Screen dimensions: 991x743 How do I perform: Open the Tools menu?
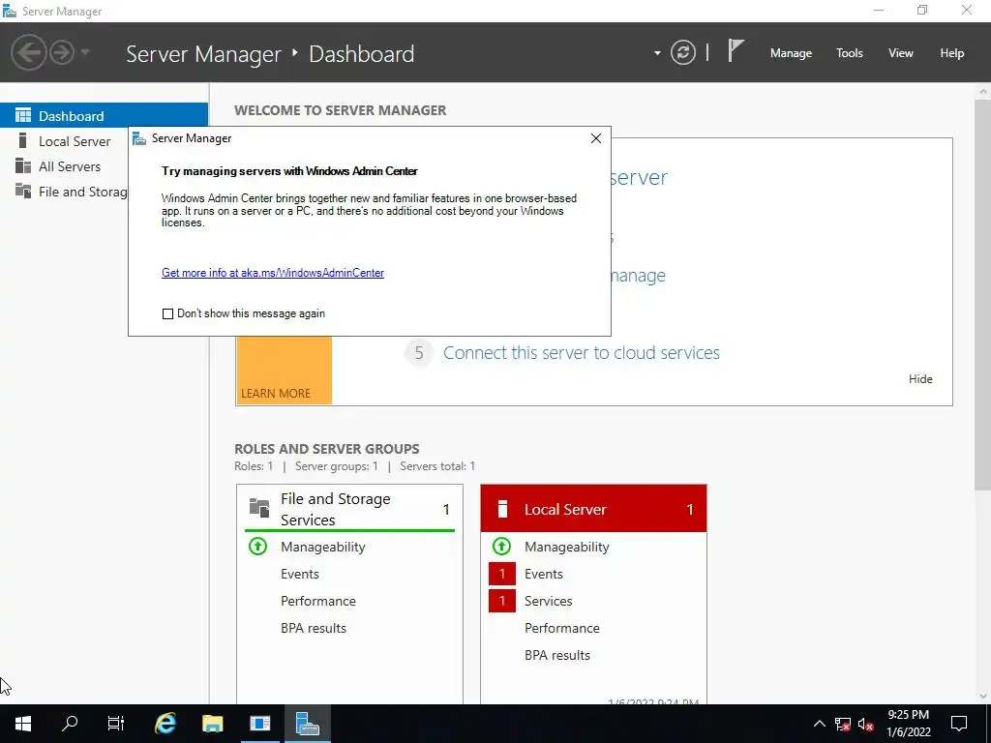[x=849, y=53]
